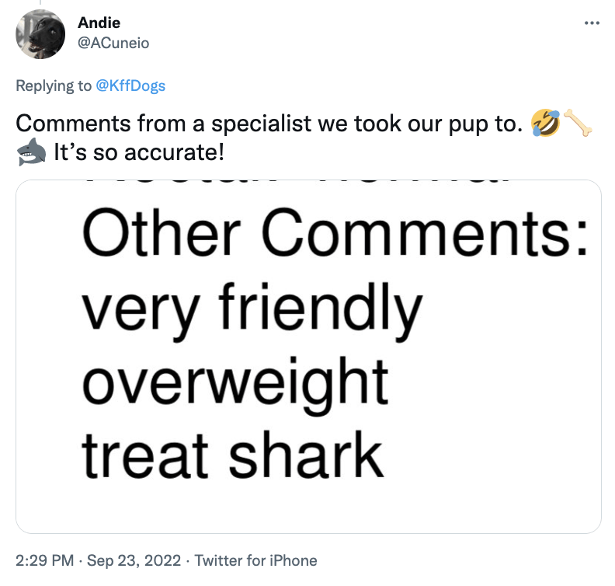Click the bone emoji in the tweet
The width and height of the screenshot is (615, 586).
coord(578,124)
